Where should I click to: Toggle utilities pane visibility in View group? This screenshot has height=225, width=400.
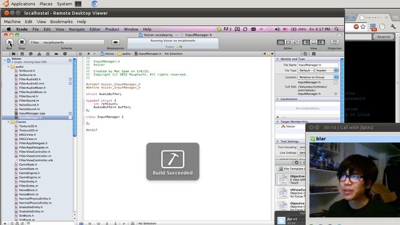click(321, 42)
